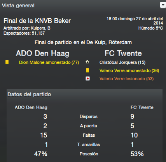Select the Posesión stat row label
166x162 pixels.
click(x=89, y=154)
